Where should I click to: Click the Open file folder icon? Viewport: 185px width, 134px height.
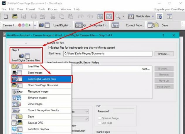click(x=15, y=16)
